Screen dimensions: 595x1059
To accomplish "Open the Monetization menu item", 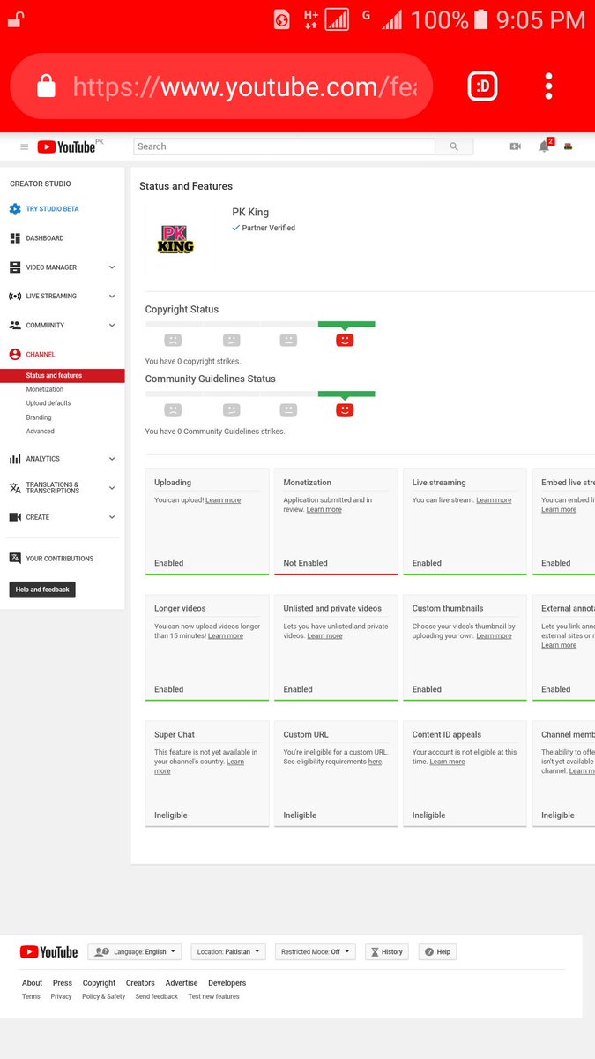I will pyautogui.click(x=45, y=389).
